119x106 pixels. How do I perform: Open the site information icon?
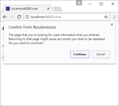click(x=27, y=17)
